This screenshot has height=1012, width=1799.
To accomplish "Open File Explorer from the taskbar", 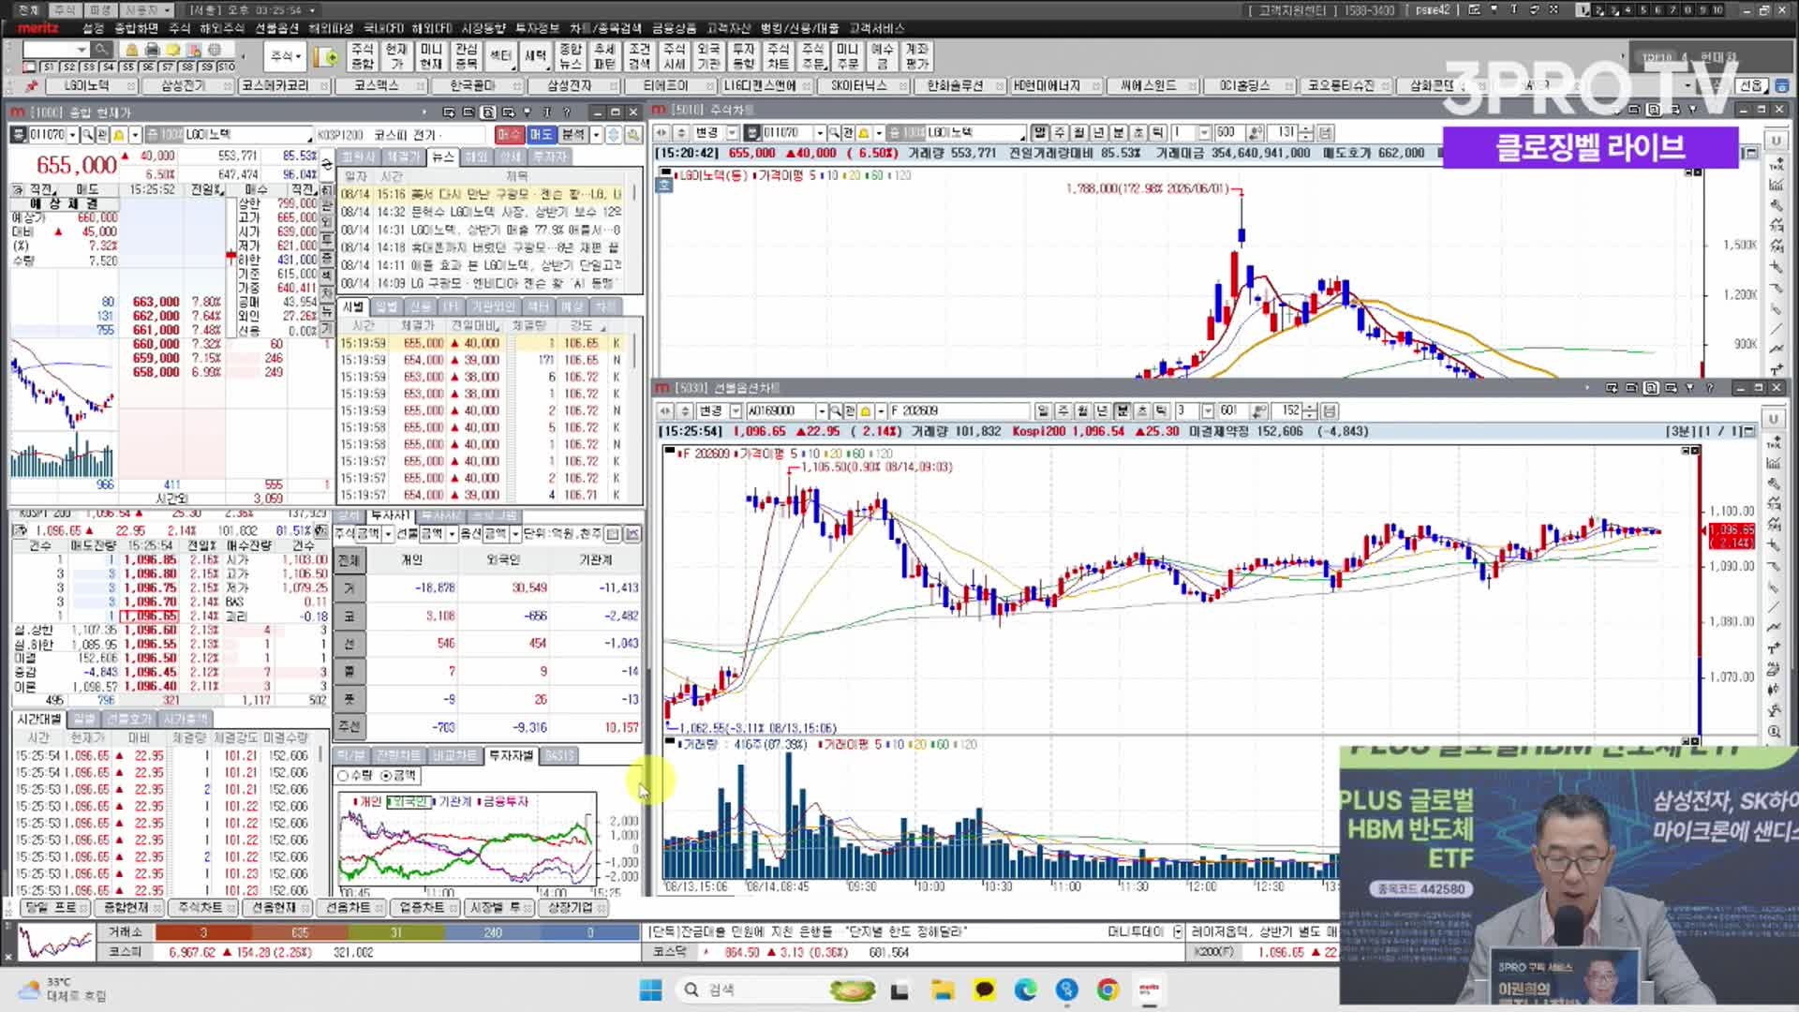I will point(942,990).
